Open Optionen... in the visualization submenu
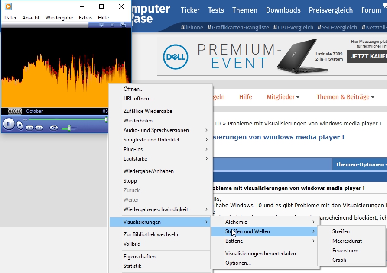 [265, 263]
